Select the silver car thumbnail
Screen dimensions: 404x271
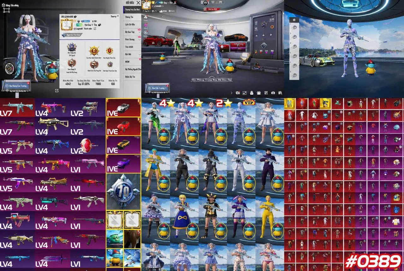[123, 107]
